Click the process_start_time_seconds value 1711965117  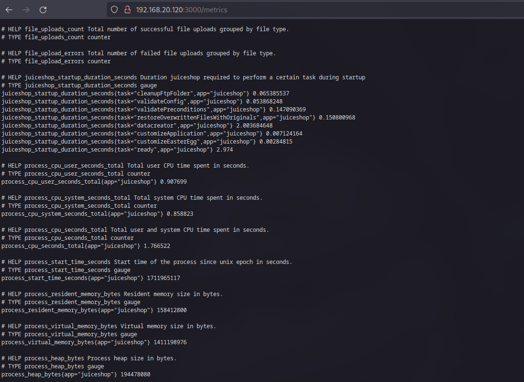pyautogui.click(x=163, y=278)
